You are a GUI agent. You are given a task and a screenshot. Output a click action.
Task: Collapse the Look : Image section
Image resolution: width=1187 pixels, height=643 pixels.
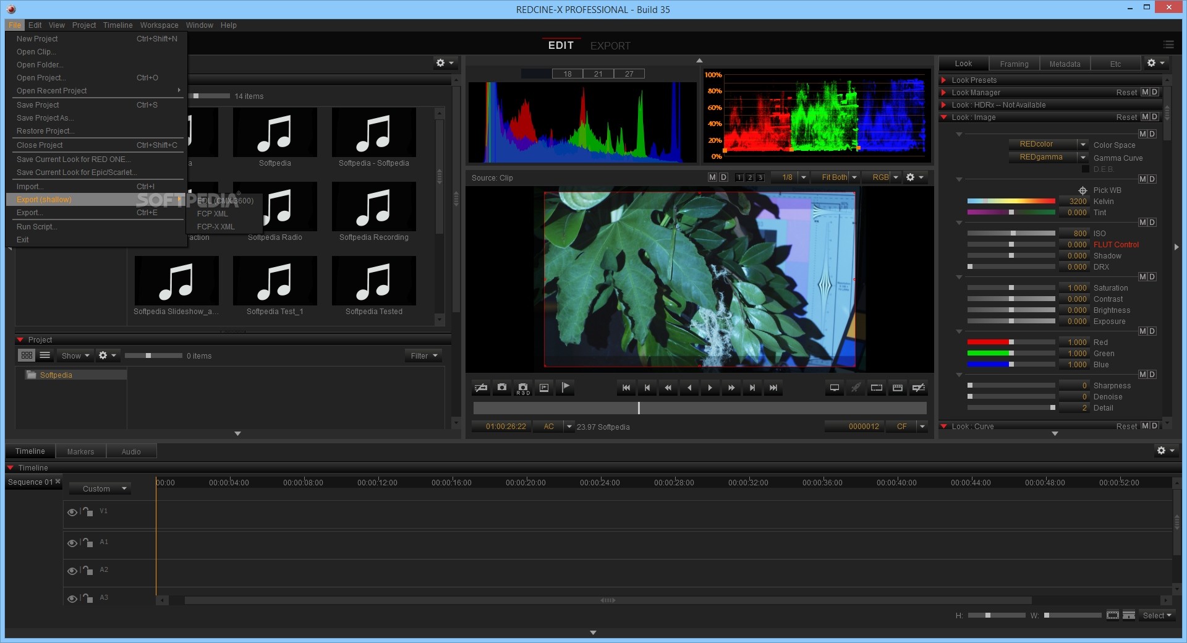[944, 117]
